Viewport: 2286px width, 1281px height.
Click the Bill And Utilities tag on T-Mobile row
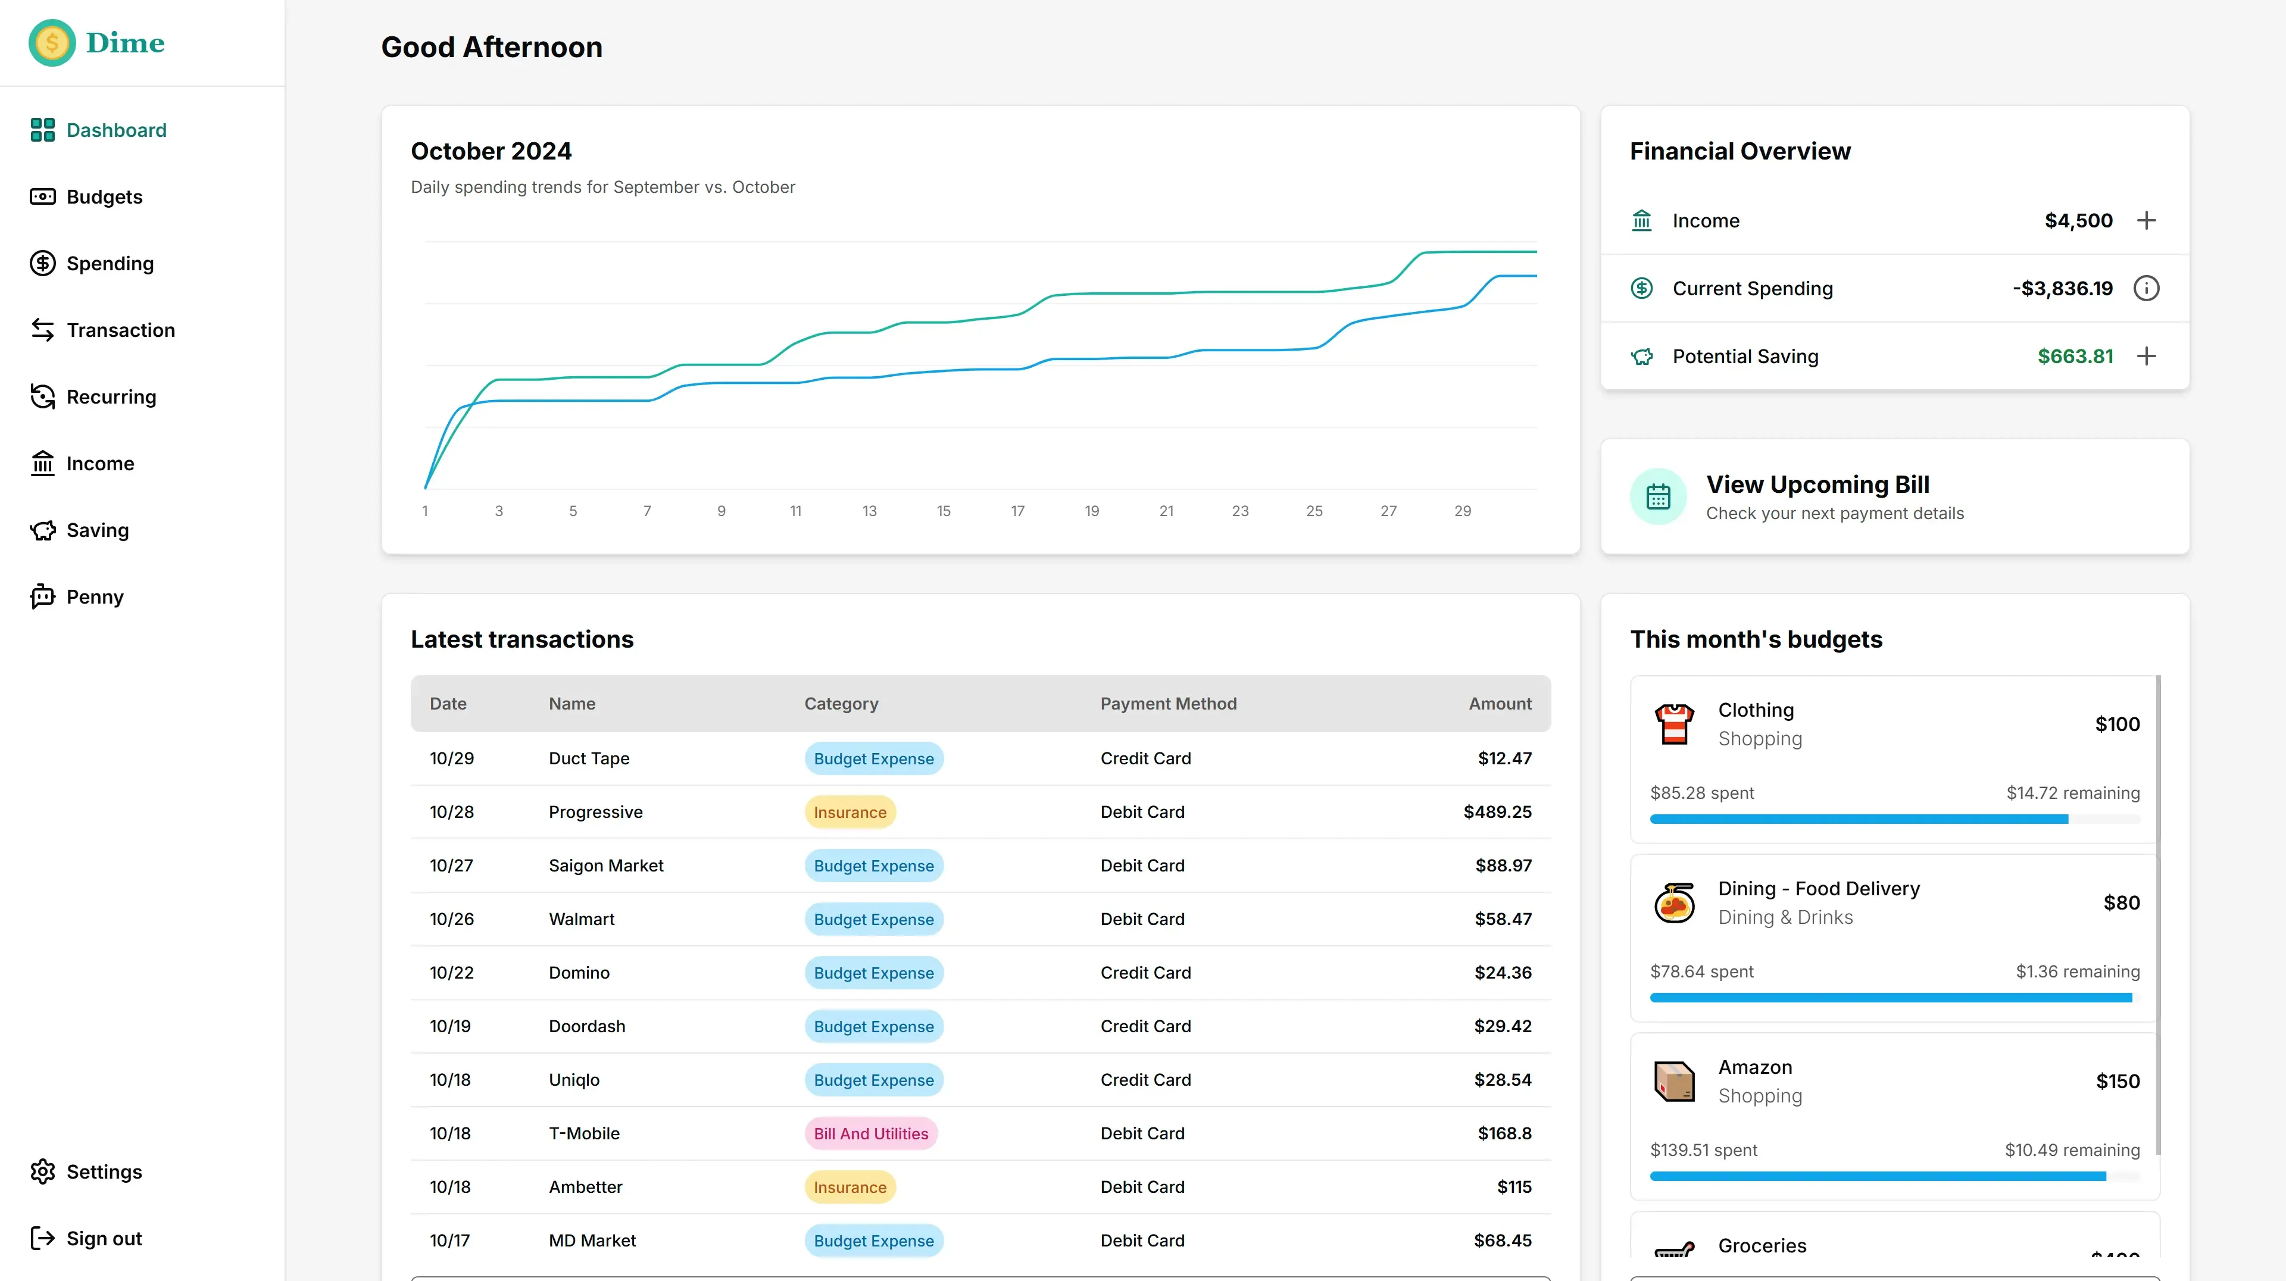870,1134
